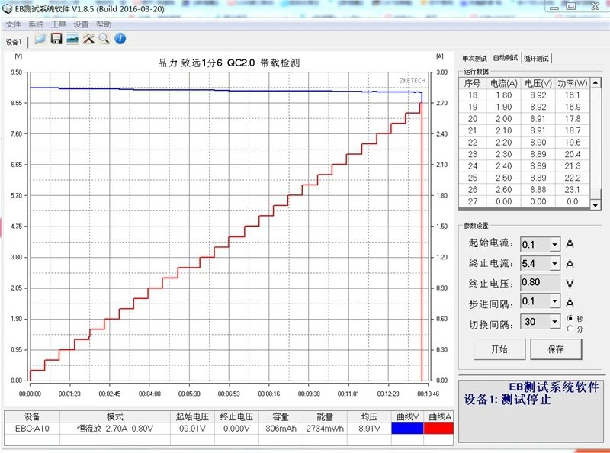This screenshot has height=453, width=610.
Task: Switch to the 单次测试 tab
Action: tap(474, 59)
